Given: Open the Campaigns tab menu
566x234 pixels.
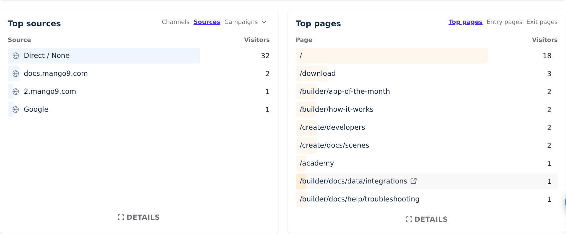Looking at the screenshot, I should coord(245,22).
